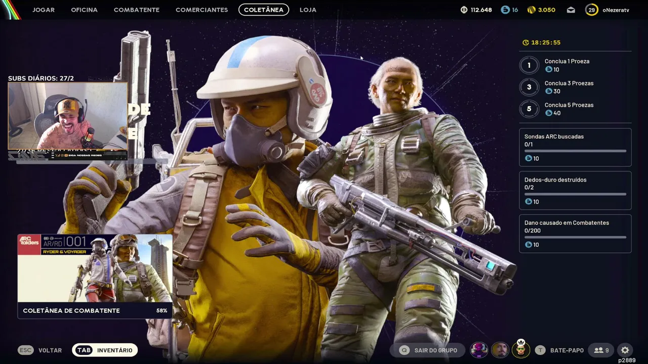Open the Ryder & Voyager deck thumbnail

click(x=95, y=268)
